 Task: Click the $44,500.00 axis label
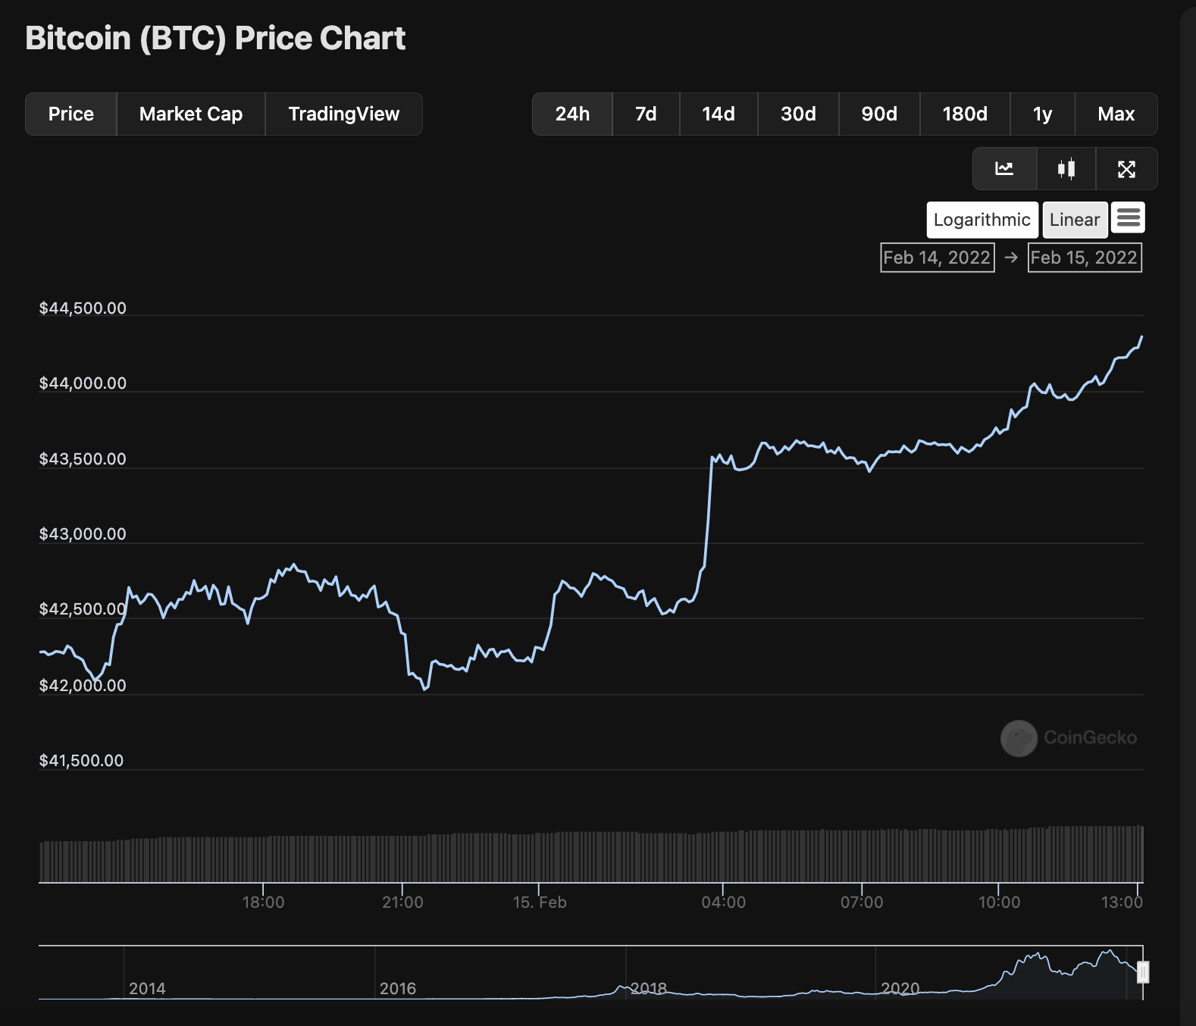point(83,308)
